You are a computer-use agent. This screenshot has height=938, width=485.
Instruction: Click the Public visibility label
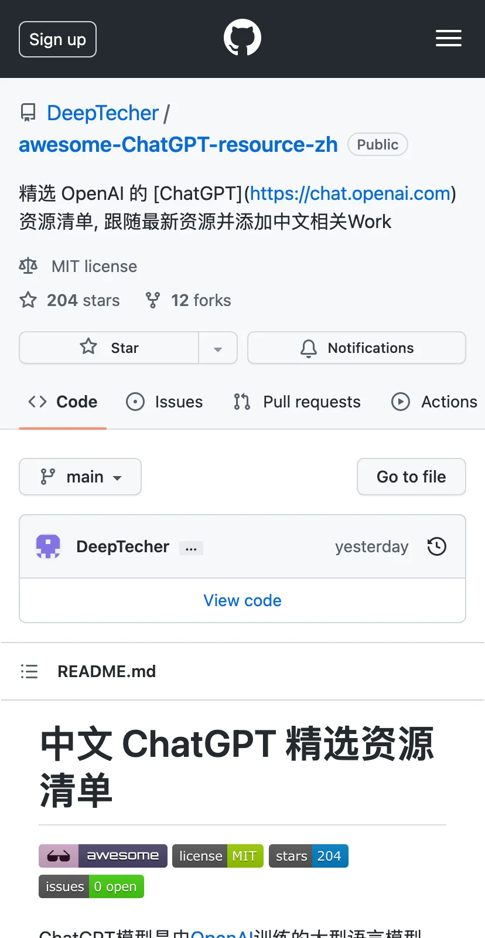coord(378,145)
